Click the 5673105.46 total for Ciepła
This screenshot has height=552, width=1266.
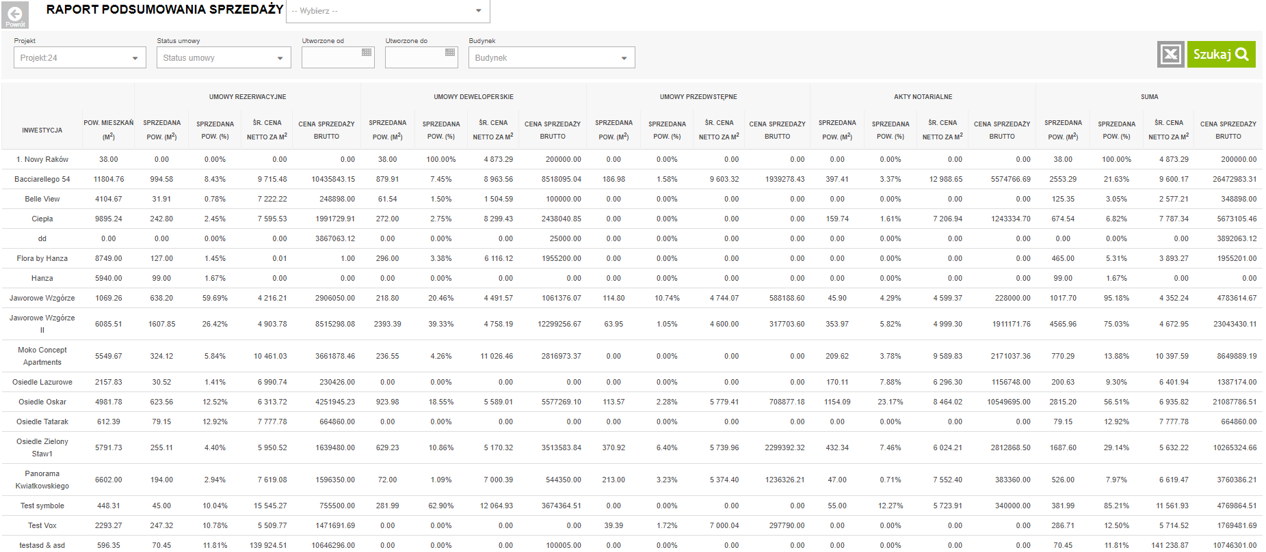[x=1237, y=219]
